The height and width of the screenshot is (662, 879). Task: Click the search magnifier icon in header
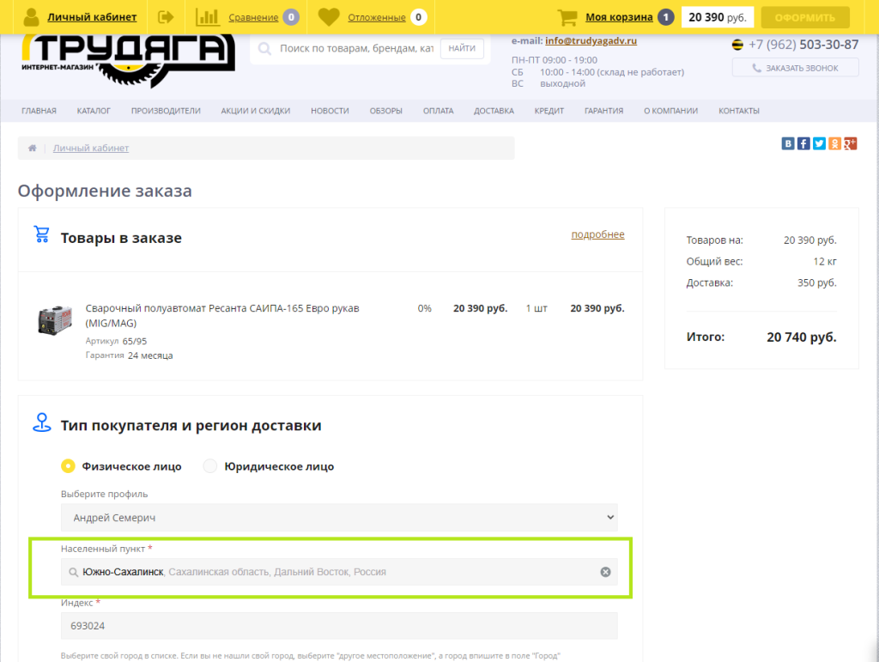(264, 49)
